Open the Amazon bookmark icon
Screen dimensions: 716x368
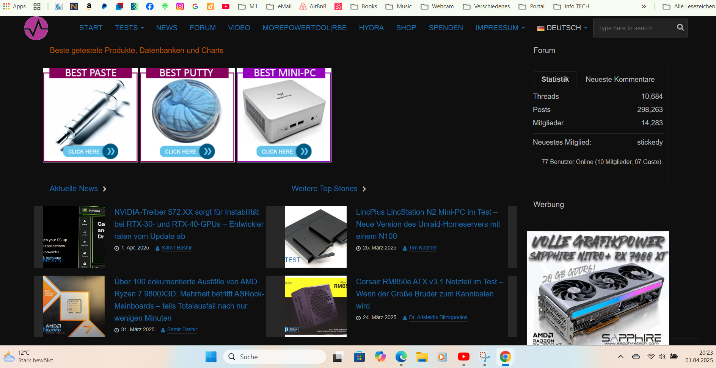[89, 6]
